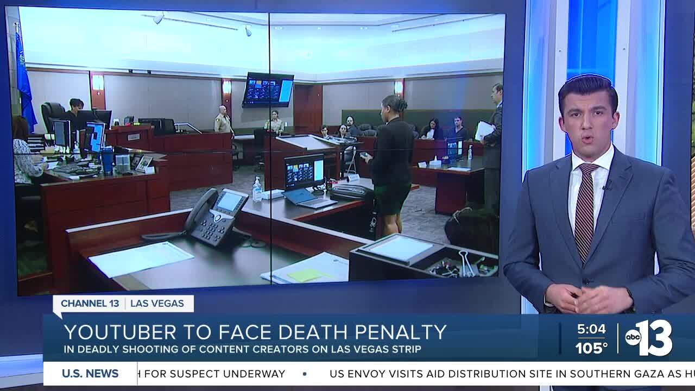Image resolution: width=695 pixels, height=391 pixels.
Task: Select the LAS VEGAS location label
Action: point(157,304)
